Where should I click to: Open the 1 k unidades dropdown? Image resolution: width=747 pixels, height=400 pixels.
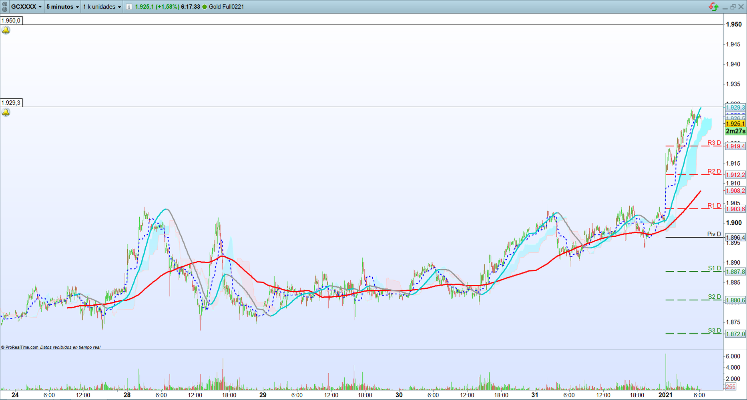(102, 7)
